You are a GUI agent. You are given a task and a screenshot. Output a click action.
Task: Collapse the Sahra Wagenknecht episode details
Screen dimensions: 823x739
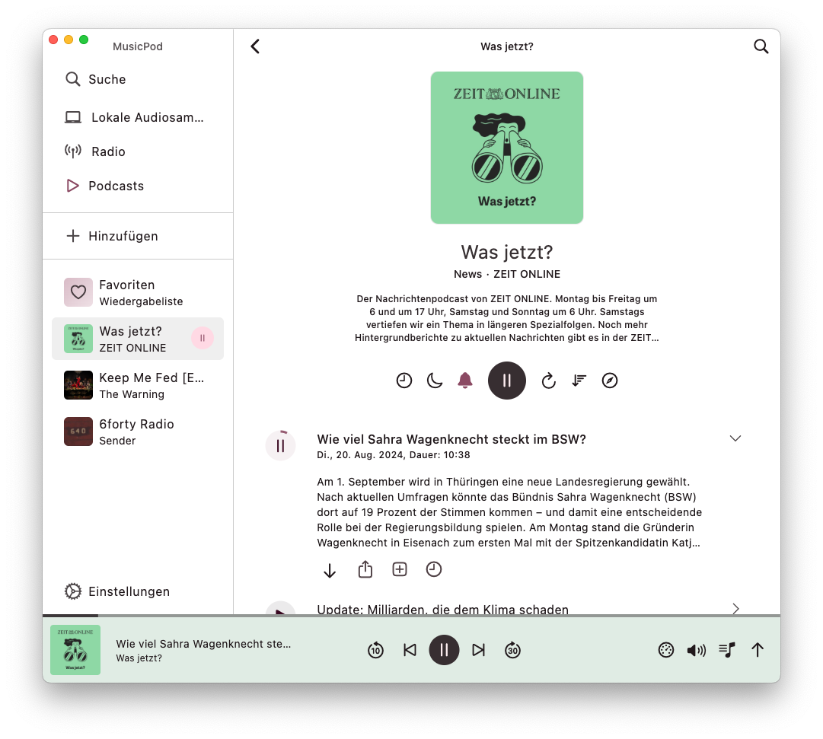click(735, 438)
